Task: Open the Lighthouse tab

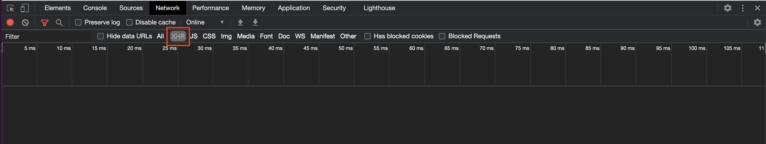Action: (x=379, y=8)
